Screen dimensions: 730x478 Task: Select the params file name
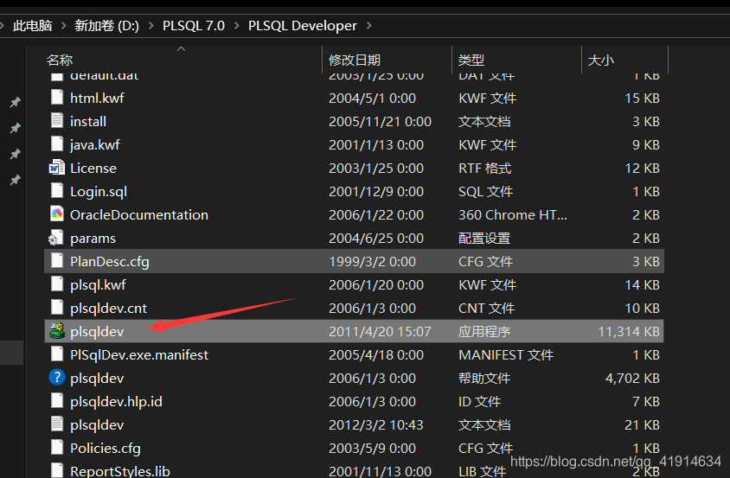[93, 239]
